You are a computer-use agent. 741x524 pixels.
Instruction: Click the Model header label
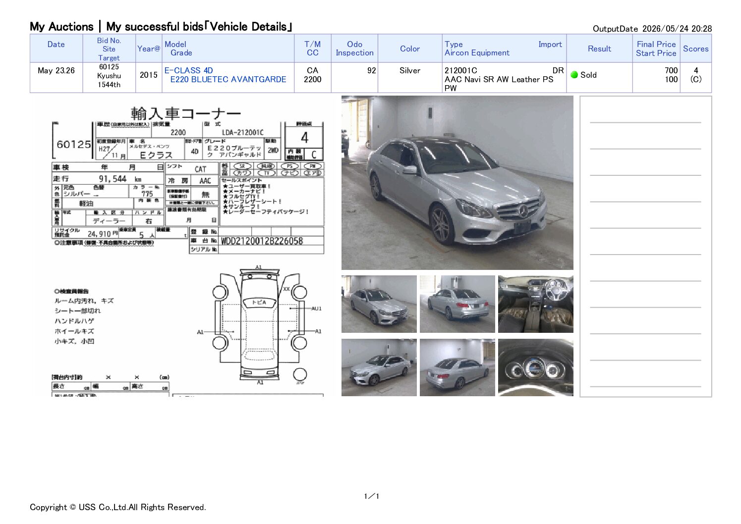[175, 44]
